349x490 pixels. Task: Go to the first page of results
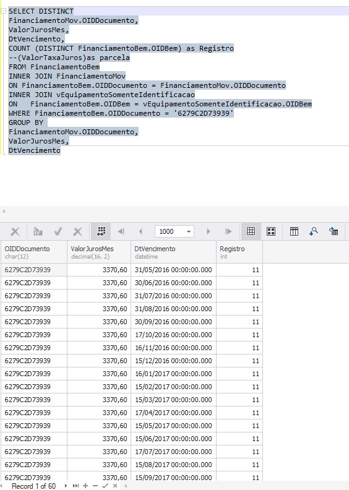point(121,231)
